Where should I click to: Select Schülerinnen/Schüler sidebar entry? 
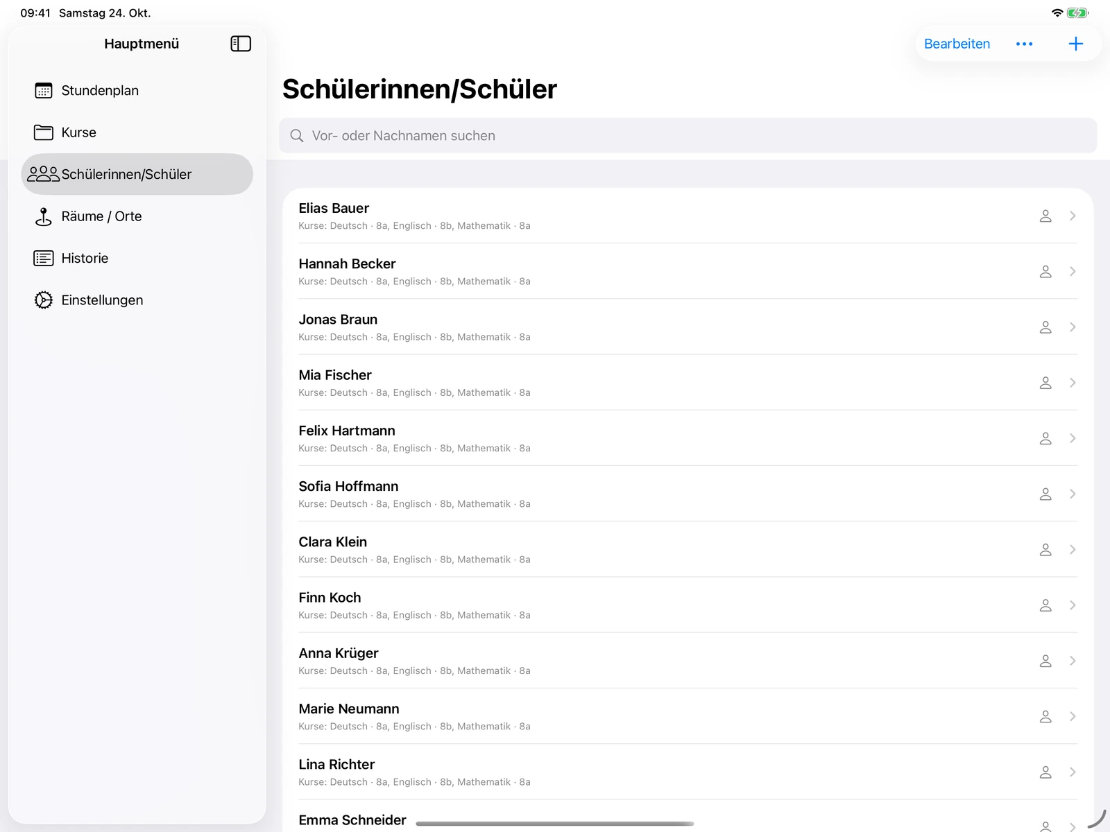tap(137, 174)
